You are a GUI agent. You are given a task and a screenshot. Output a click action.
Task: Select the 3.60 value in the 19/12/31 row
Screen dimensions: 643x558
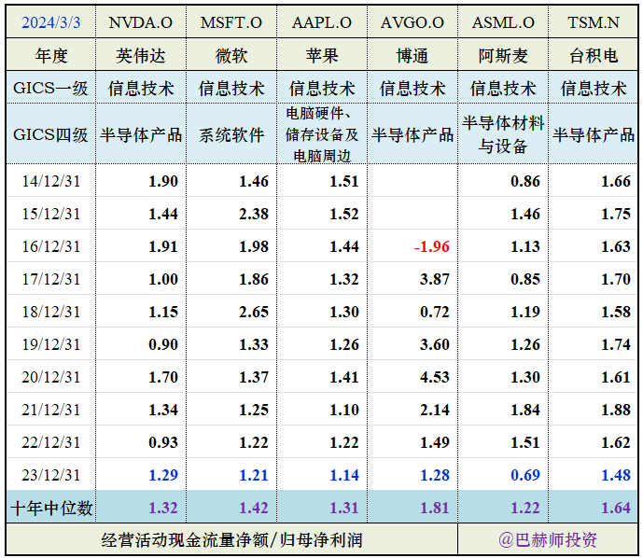(x=435, y=344)
